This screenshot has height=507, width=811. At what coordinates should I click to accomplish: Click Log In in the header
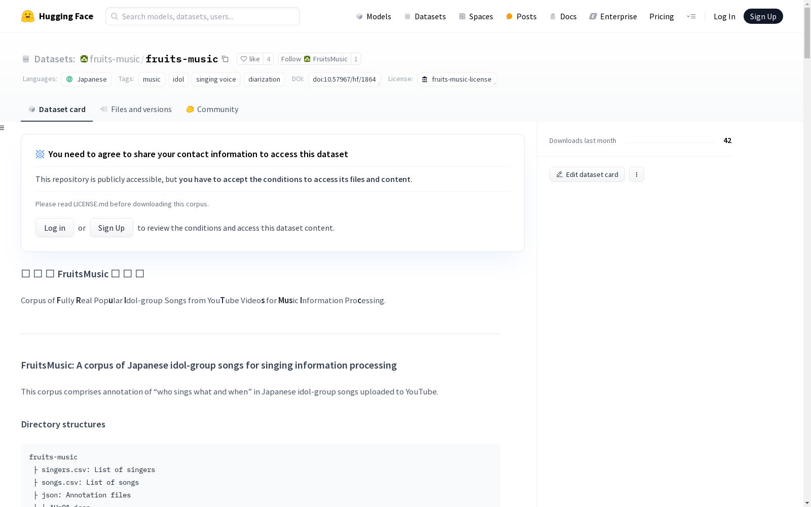click(724, 16)
